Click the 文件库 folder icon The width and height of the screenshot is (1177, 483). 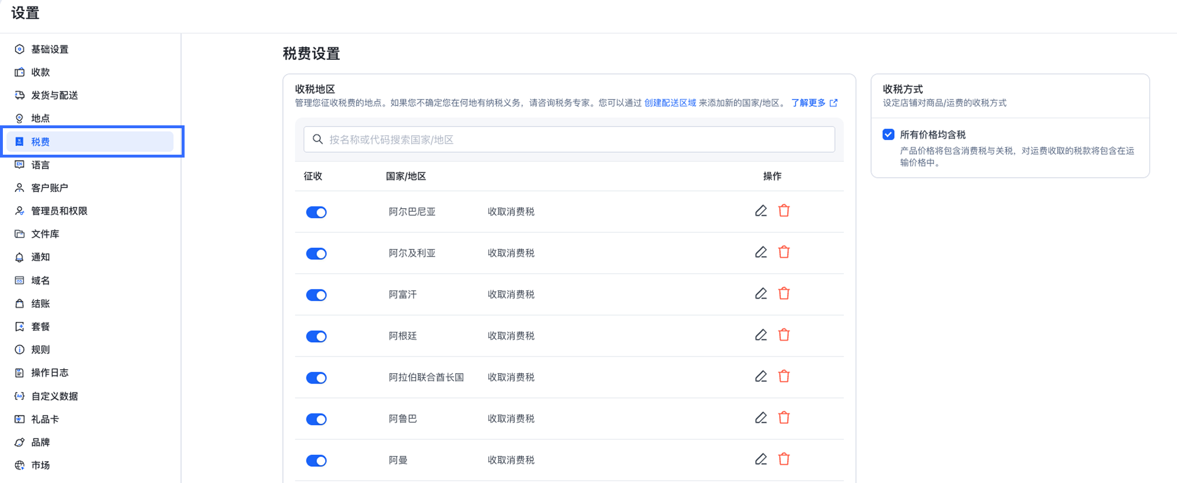20,234
